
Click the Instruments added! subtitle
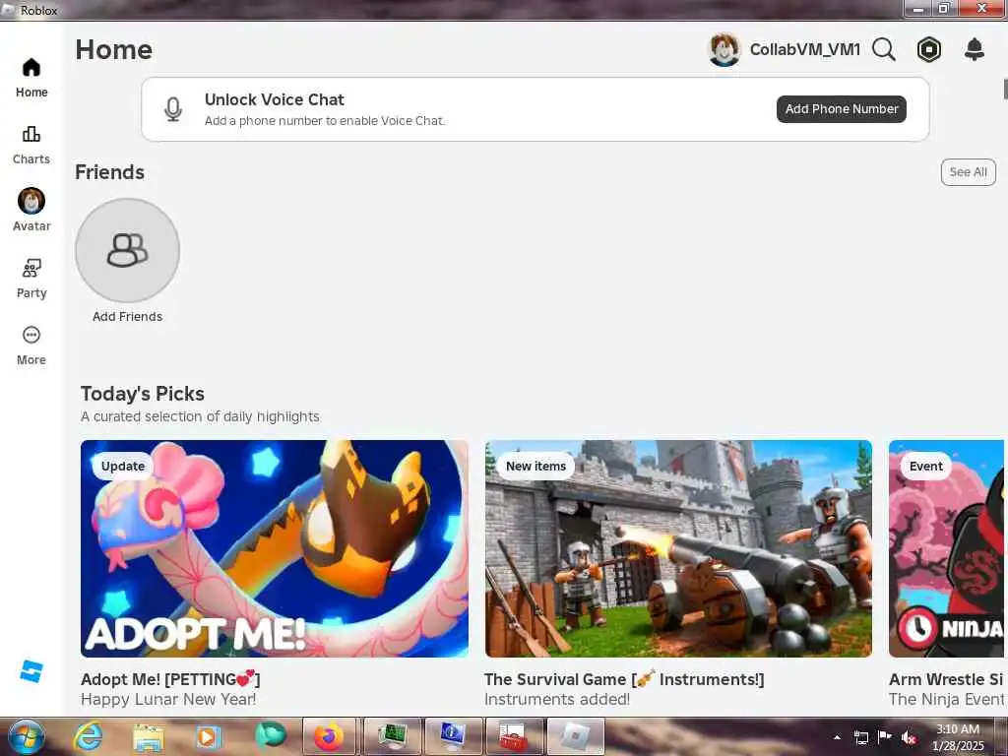(557, 699)
